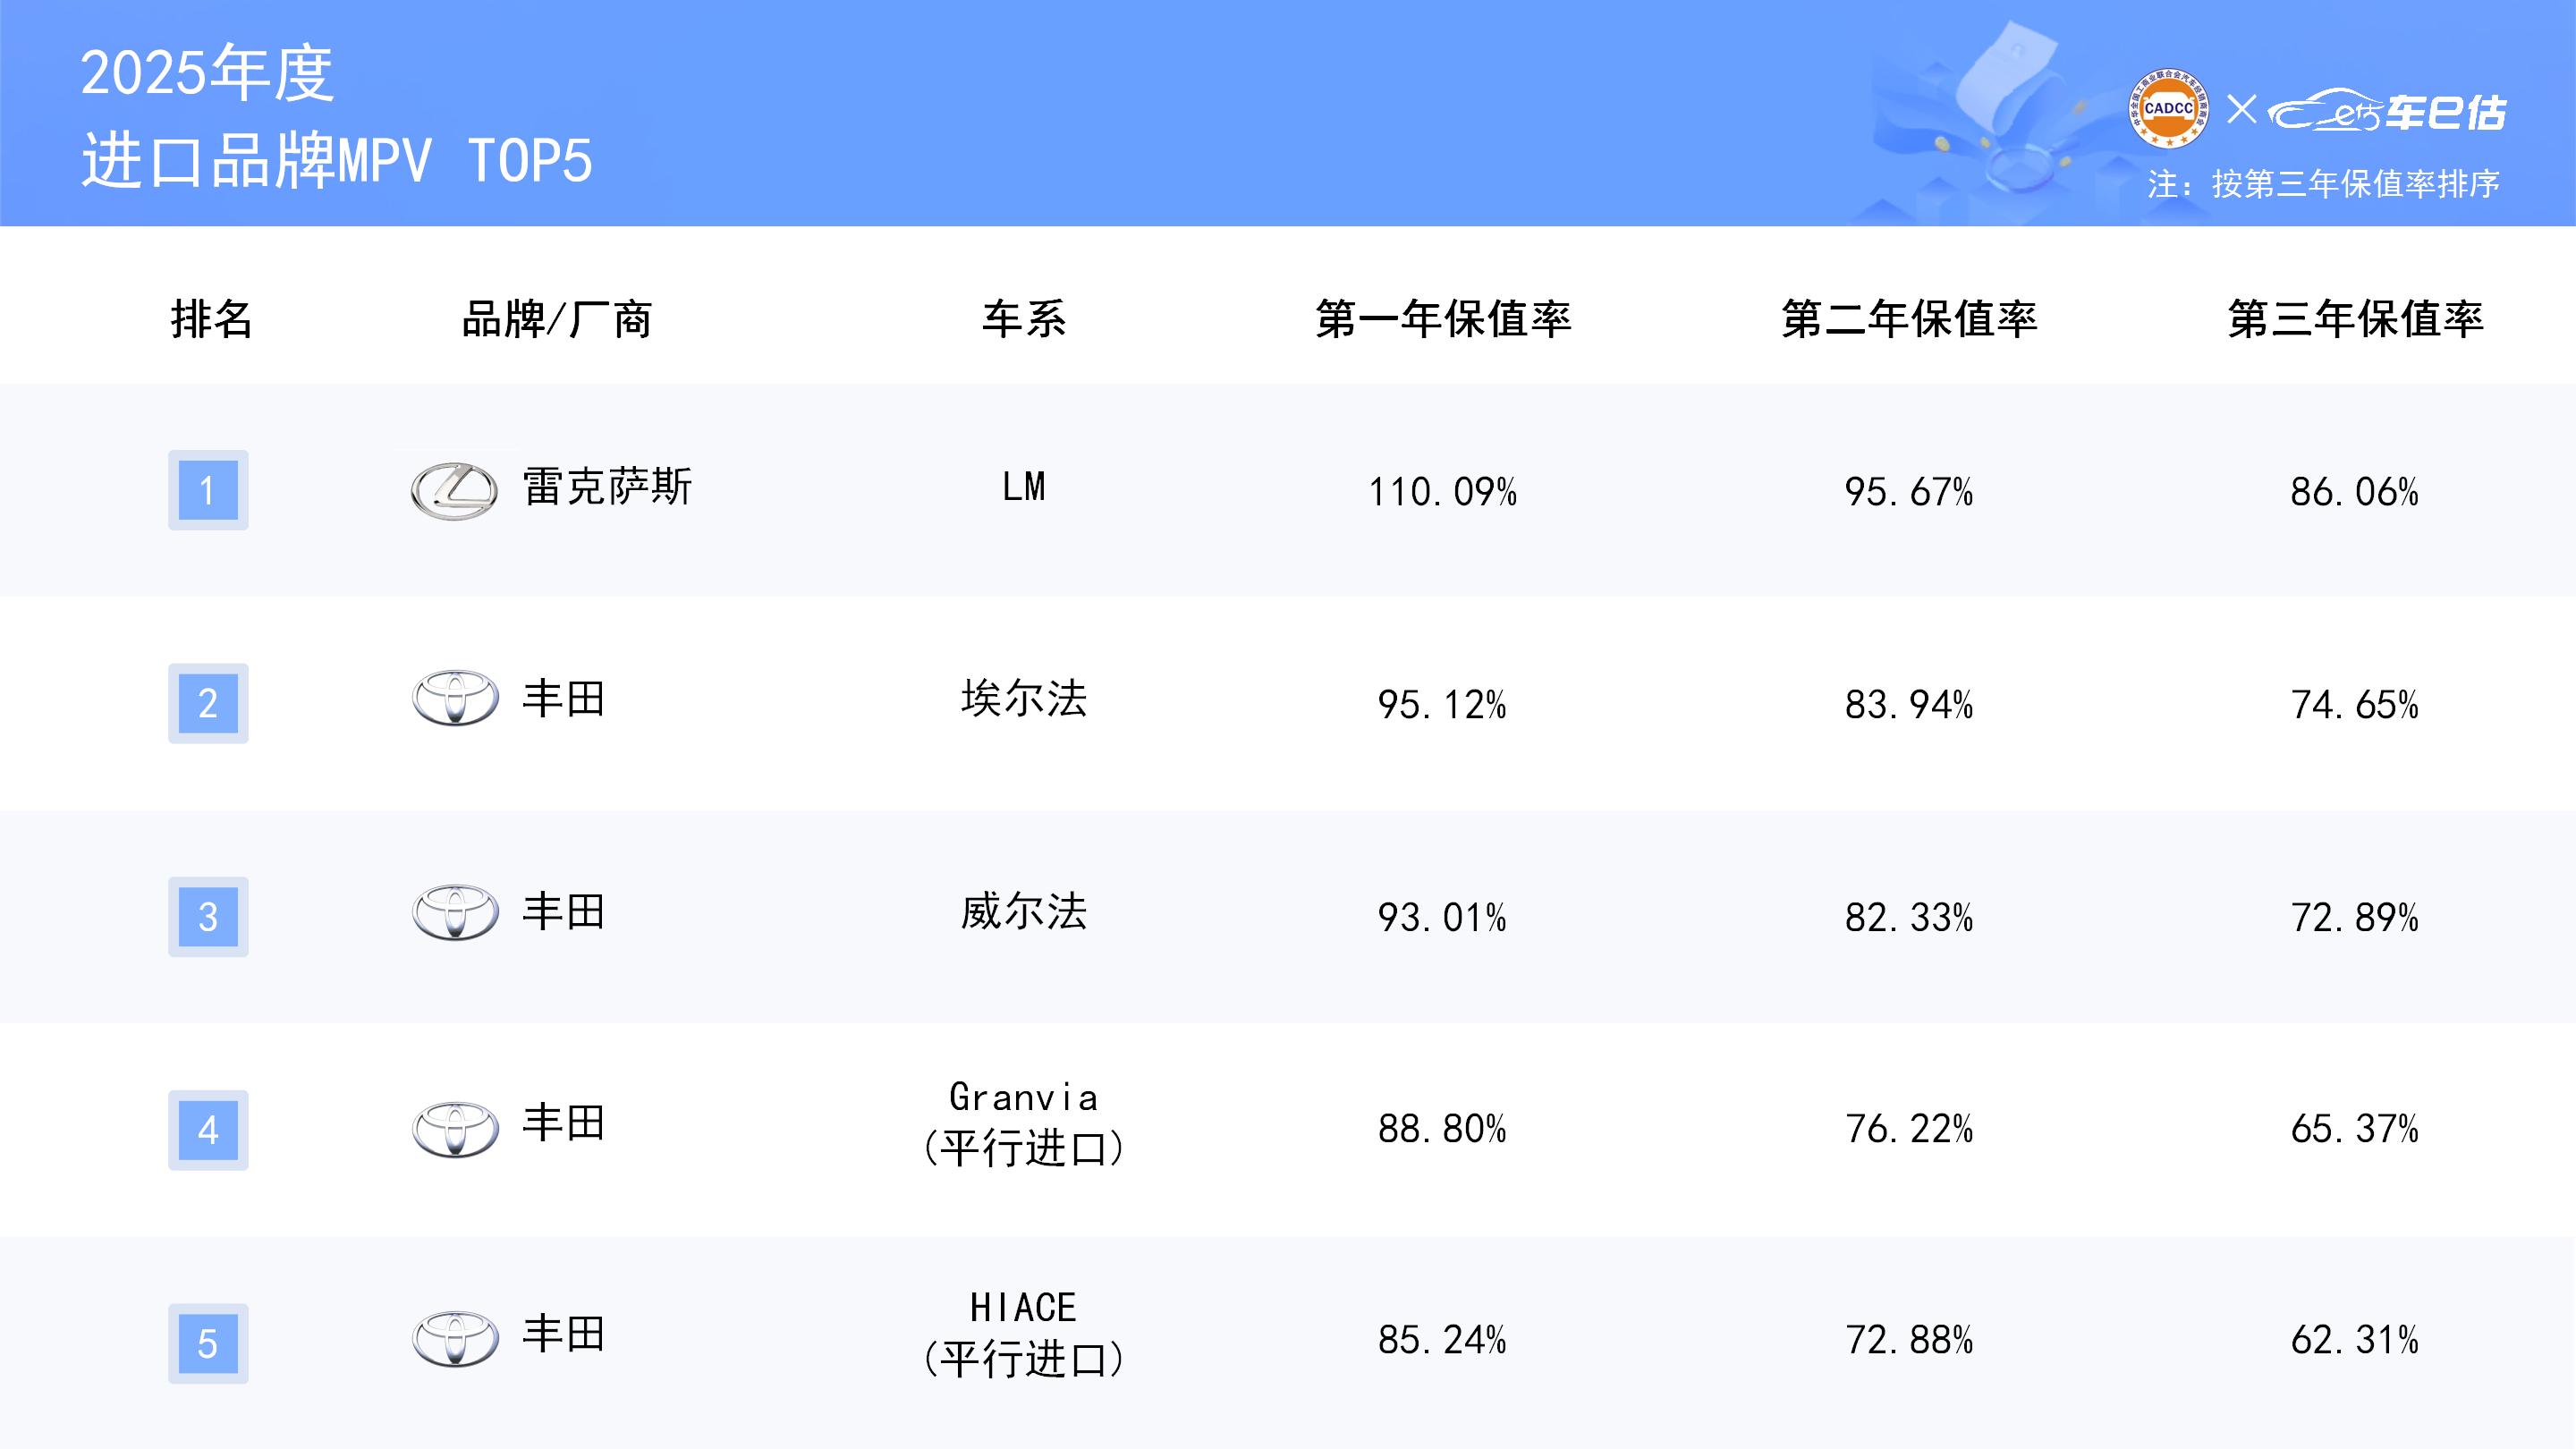
Task: Click the Granvia (平行进口) model name
Action: (x=1024, y=1123)
